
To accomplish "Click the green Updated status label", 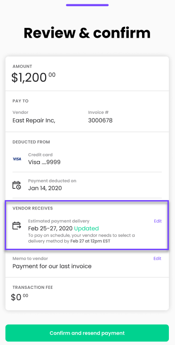I will click(x=87, y=228).
